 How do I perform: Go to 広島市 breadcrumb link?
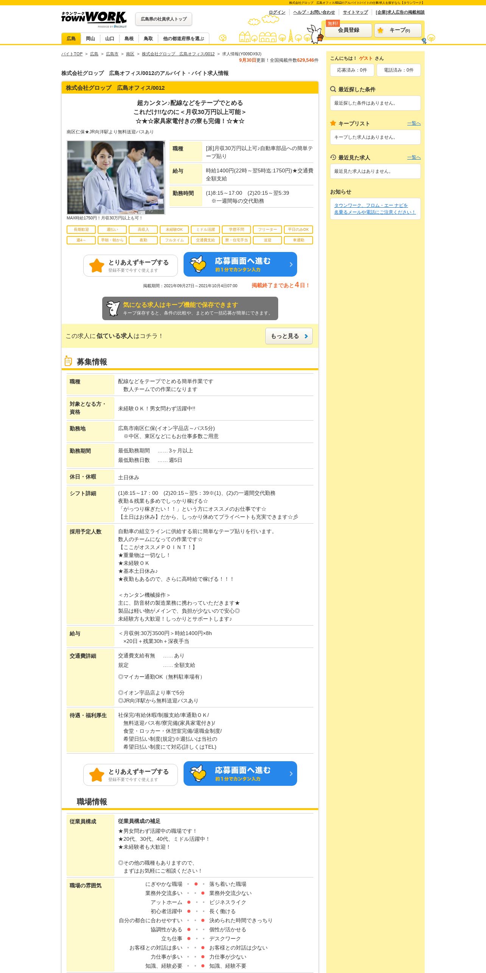click(112, 54)
